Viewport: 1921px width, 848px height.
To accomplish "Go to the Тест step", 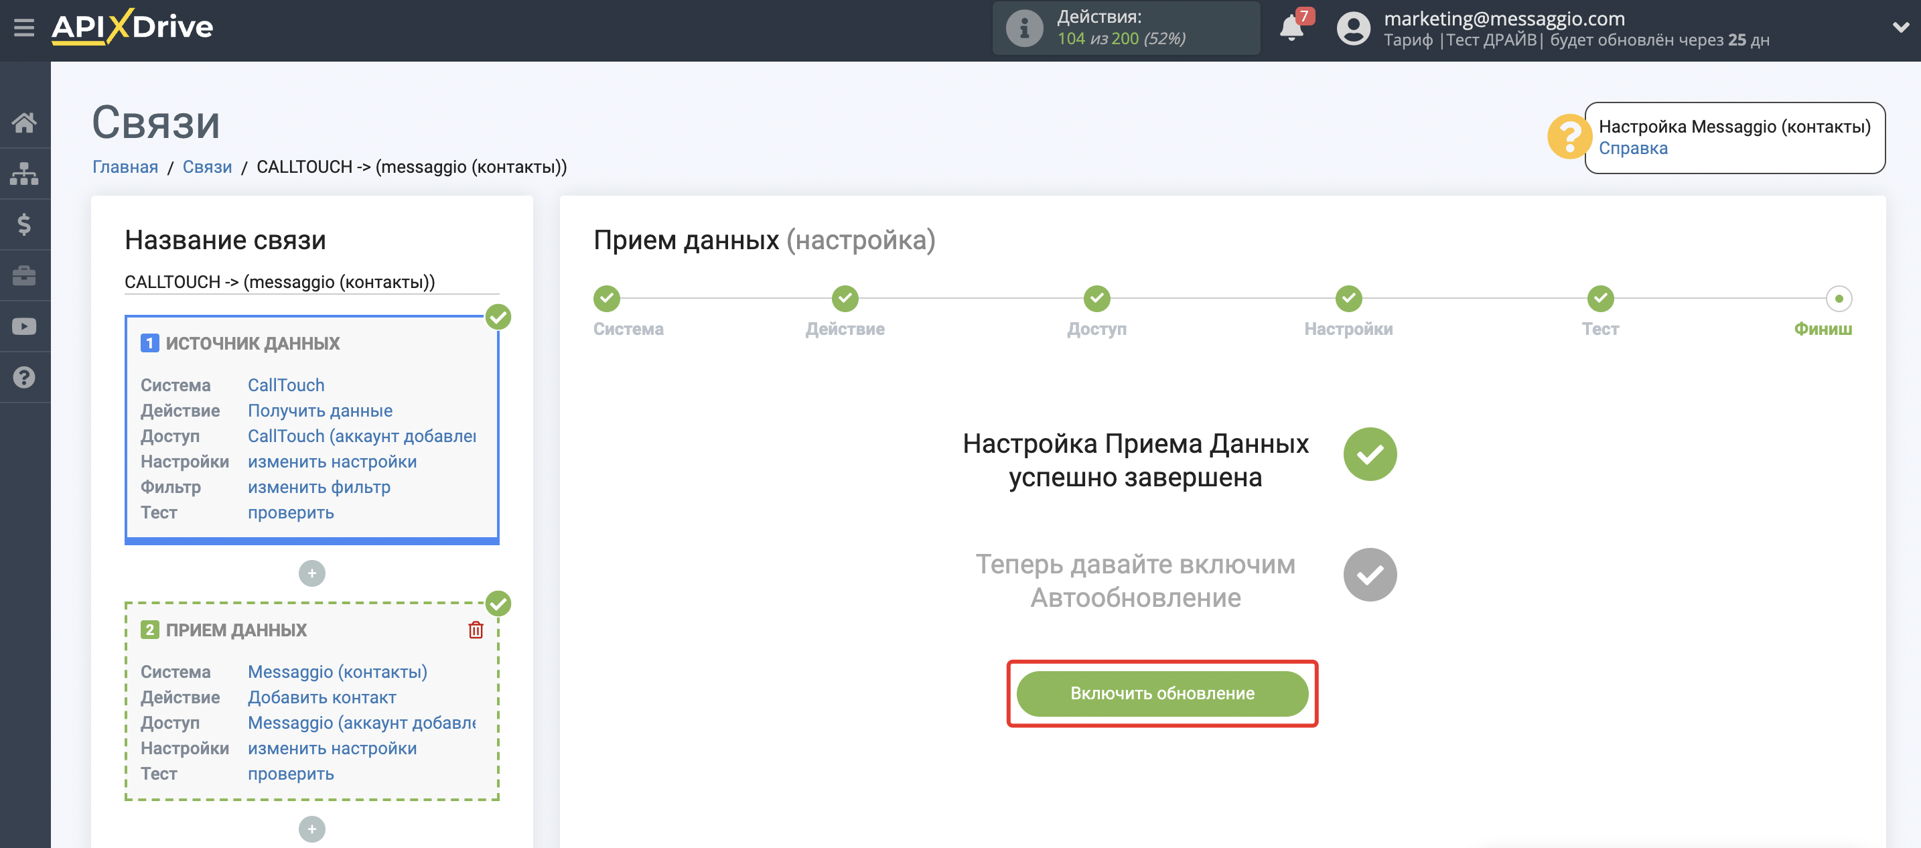I will pos(1600,298).
